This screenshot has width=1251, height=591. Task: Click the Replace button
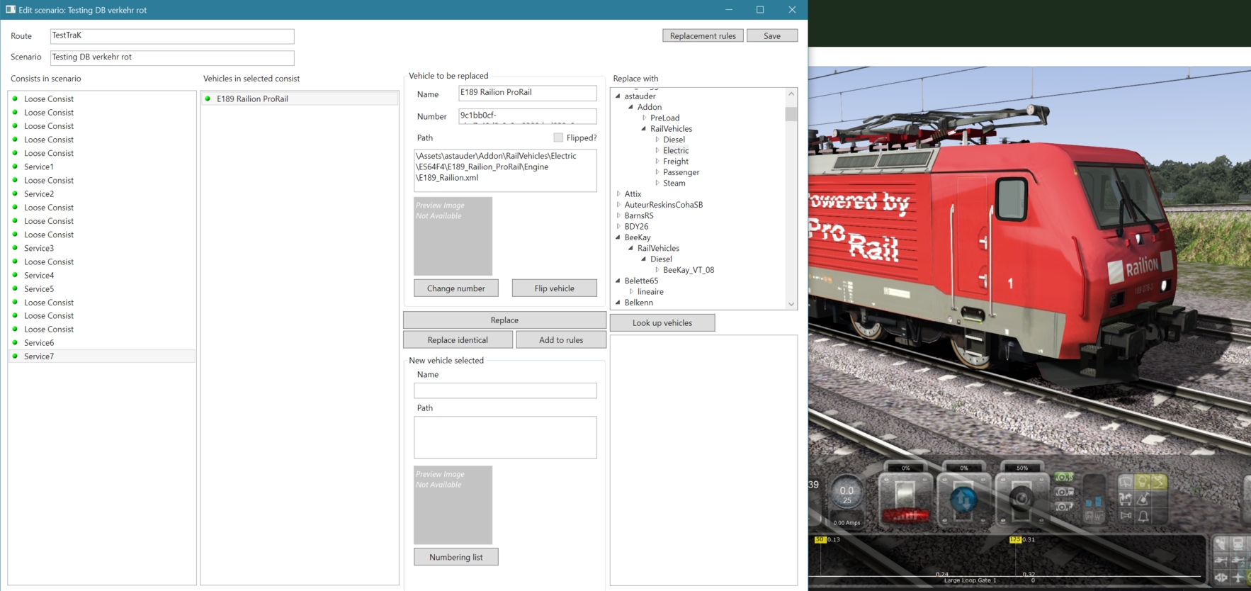coord(504,320)
